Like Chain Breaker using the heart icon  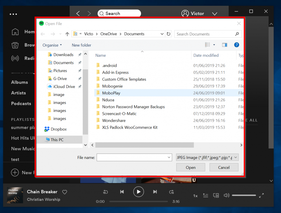pos(65,192)
